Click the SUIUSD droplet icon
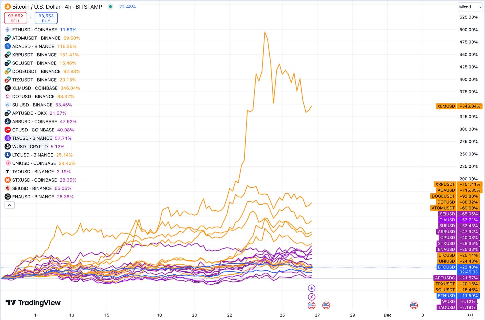Screen dimensions: 485x320 (x=8, y=105)
